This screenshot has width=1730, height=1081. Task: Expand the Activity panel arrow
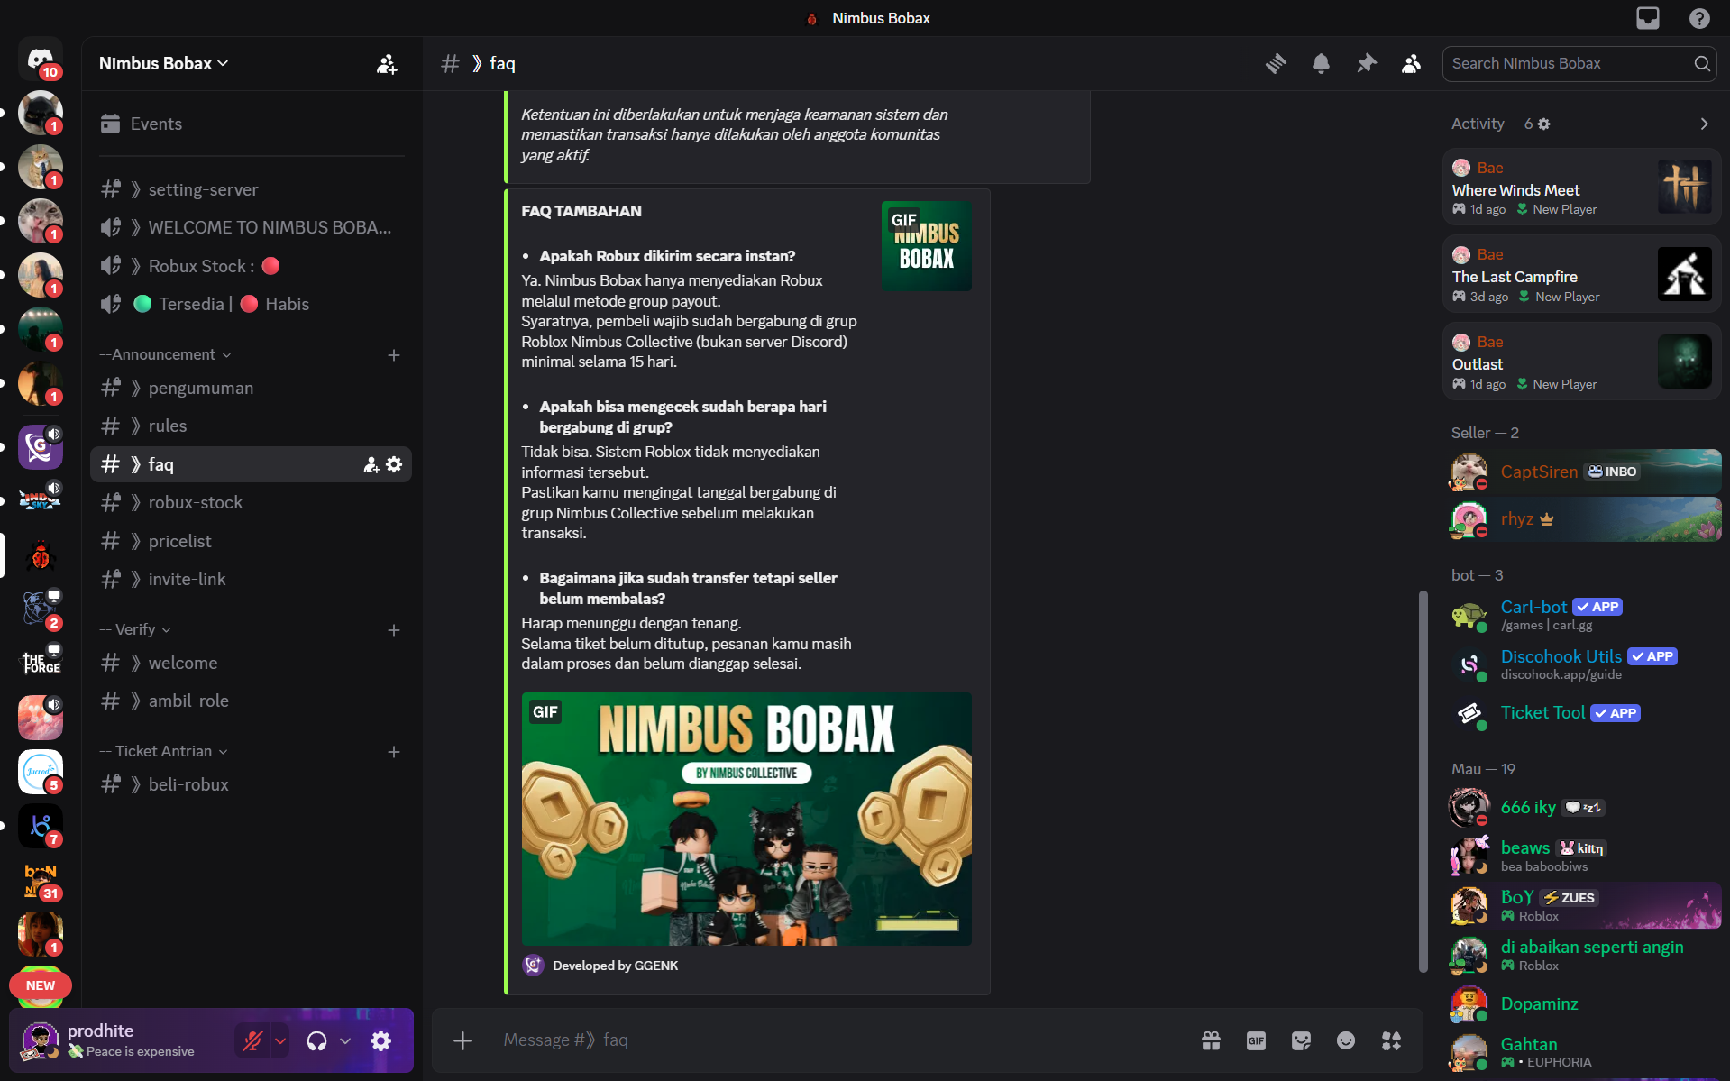[x=1704, y=124]
